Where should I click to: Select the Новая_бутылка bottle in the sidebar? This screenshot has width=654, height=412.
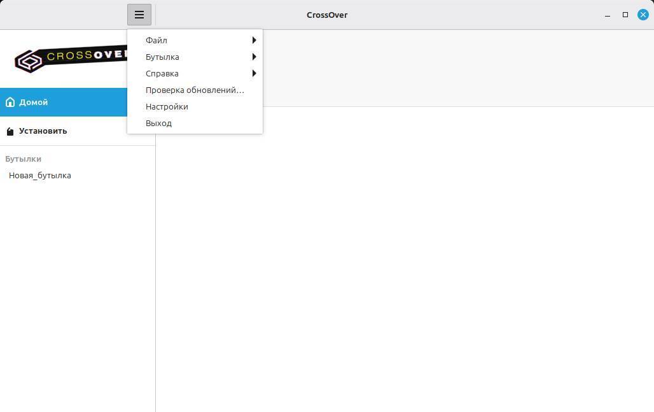tap(40, 175)
